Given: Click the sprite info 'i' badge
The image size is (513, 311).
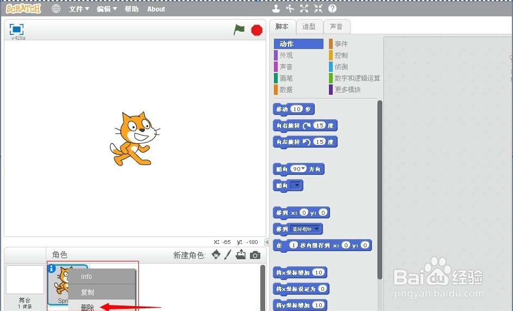Looking at the screenshot, I should point(52,269).
